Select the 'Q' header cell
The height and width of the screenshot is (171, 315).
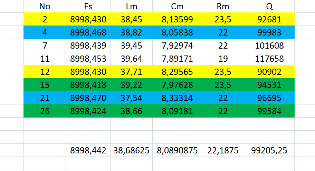coord(269,6)
